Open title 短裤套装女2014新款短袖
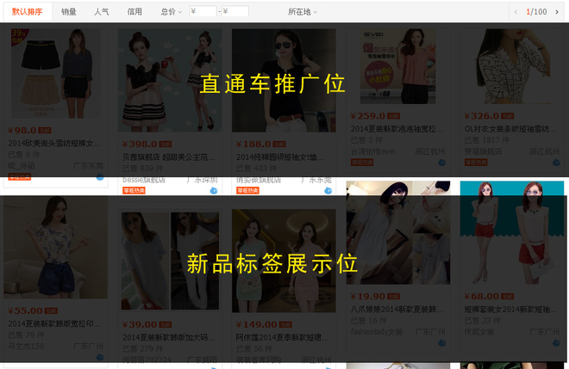 pyautogui.click(x=510, y=310)
